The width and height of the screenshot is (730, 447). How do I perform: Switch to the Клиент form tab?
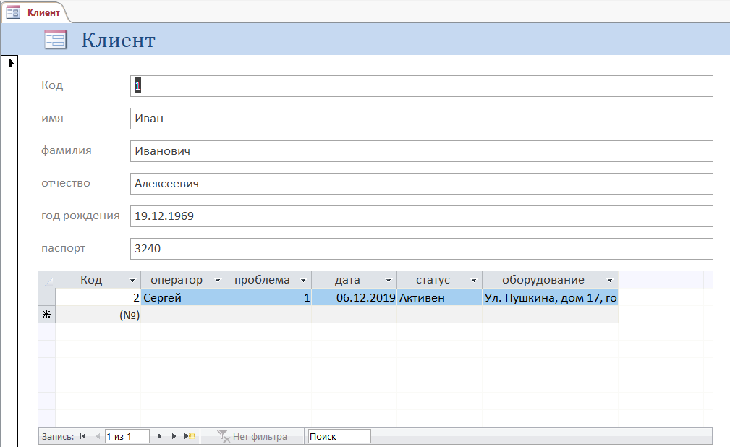click(x=35, y=12)
